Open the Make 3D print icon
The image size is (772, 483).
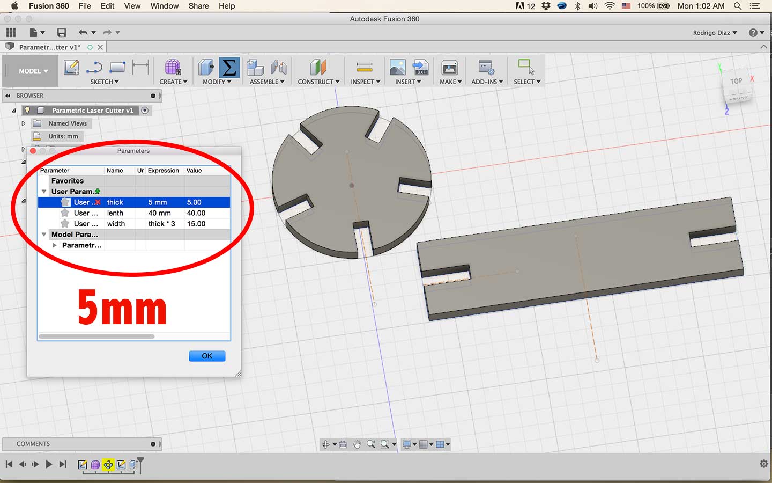pyautogui.click(x=449, y=68)
